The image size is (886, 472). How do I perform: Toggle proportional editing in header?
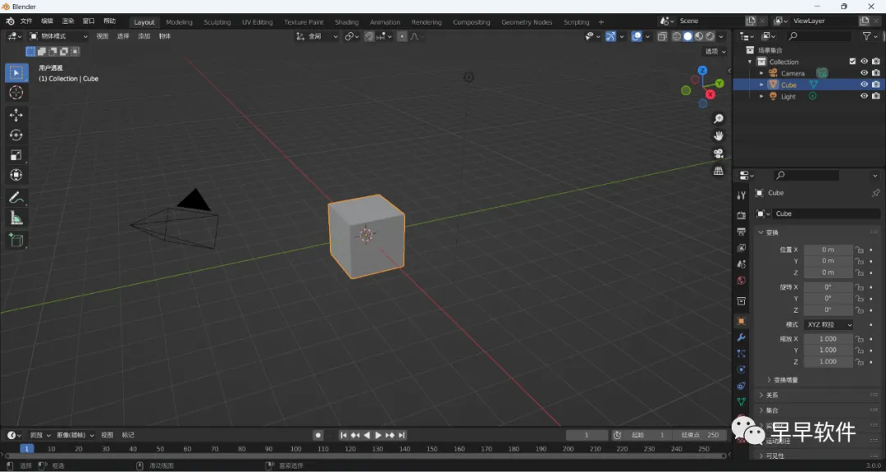[402, 36]
